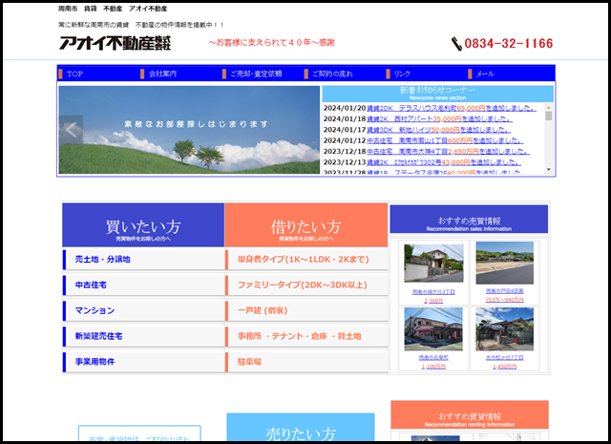Open the 2024/01/20 テラスハウス 65,000円 news link
The height and width of the screenshot is (444, 611).
pyautogui.click(x=452, y=108)
